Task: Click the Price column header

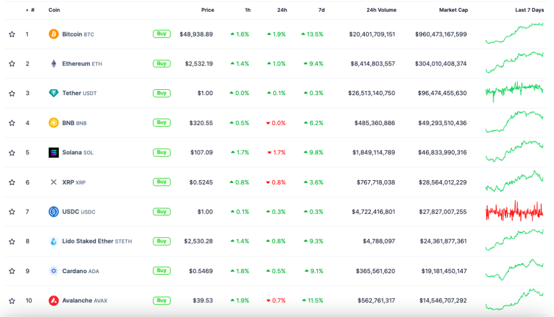Action: click(x=207, y=10)
